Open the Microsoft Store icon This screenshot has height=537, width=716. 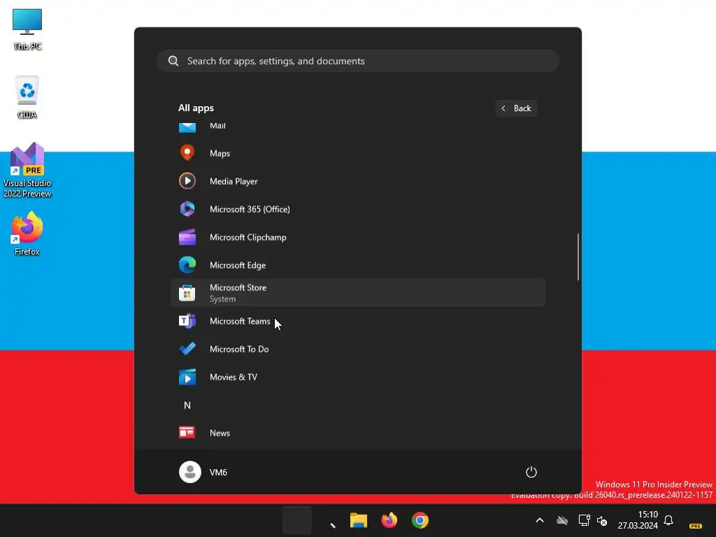tap(187, 293)
